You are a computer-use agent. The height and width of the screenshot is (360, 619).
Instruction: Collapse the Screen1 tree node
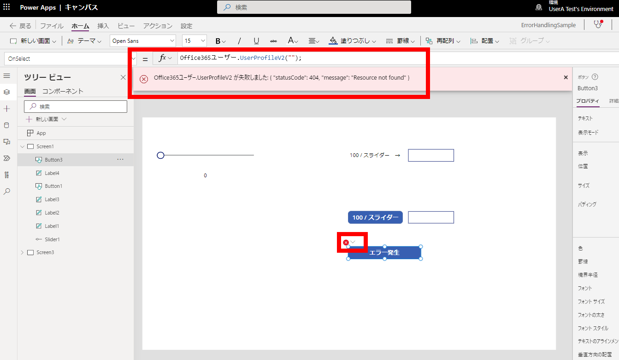pyautogui.click(x=22, y=146)
